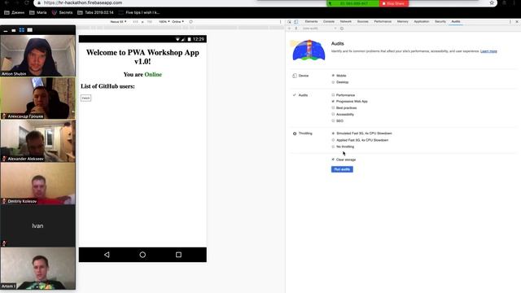
Task: Click the clear audits icon
Action: pyautogui.click(x=342, y=28)
